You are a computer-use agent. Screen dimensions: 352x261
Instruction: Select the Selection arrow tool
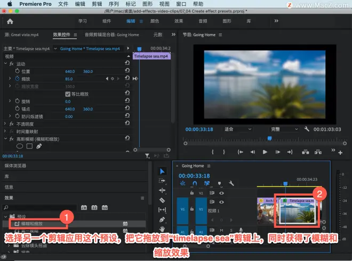pyautogui.click(x=162, y=172)
